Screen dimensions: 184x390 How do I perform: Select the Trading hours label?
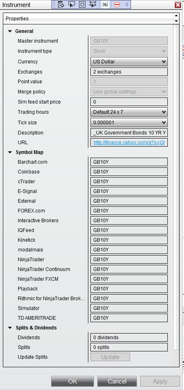tap(33, 112)
